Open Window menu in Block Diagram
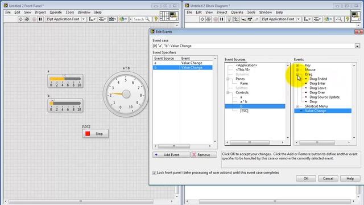 point(266,12)
